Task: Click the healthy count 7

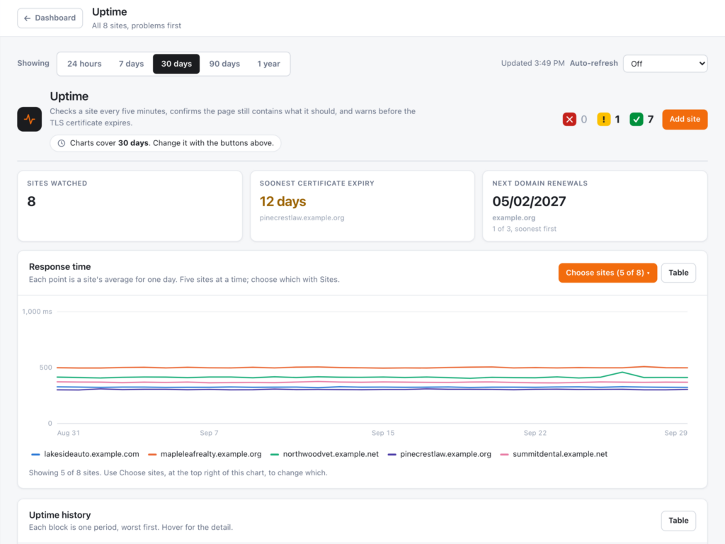Action: point(651,120)
